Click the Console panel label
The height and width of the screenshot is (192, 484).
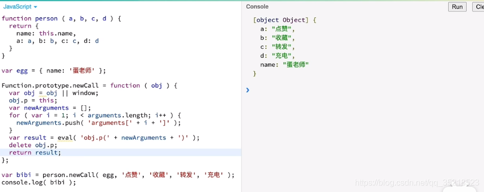coord(257,7)
